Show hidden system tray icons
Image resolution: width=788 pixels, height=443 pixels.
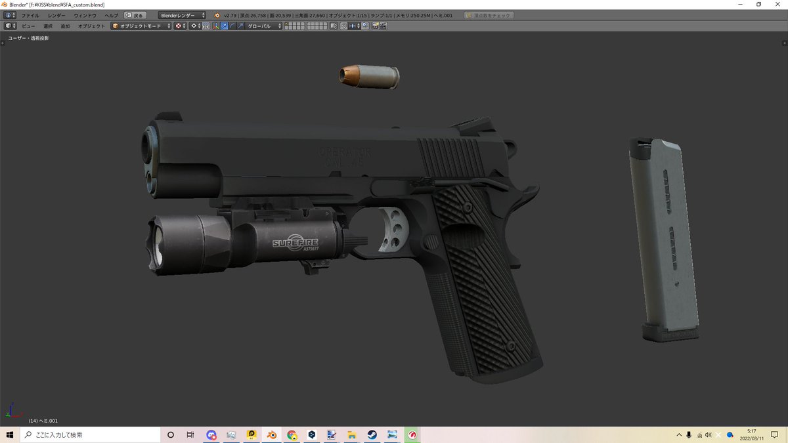point(679,435)
